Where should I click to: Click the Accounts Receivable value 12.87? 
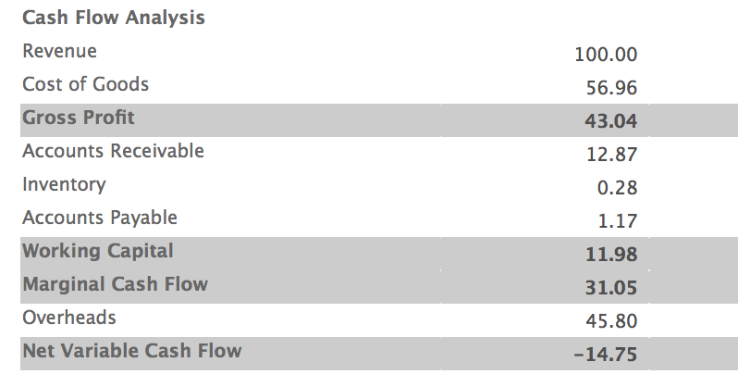click(x=612, y=155)
